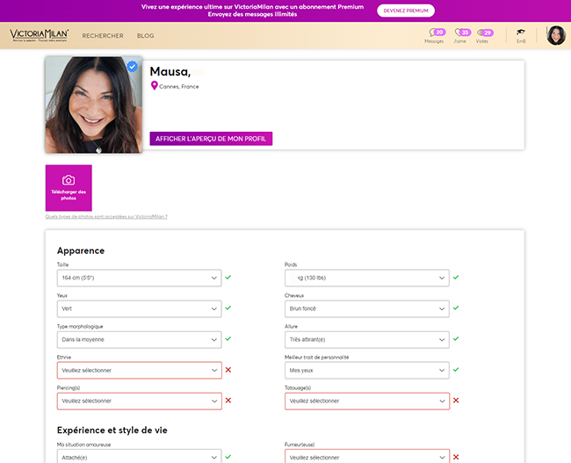Screen dimensions: 571x463
Task: Click the green check beside Meilleur trait field
Action: click(x=456, y=370)
